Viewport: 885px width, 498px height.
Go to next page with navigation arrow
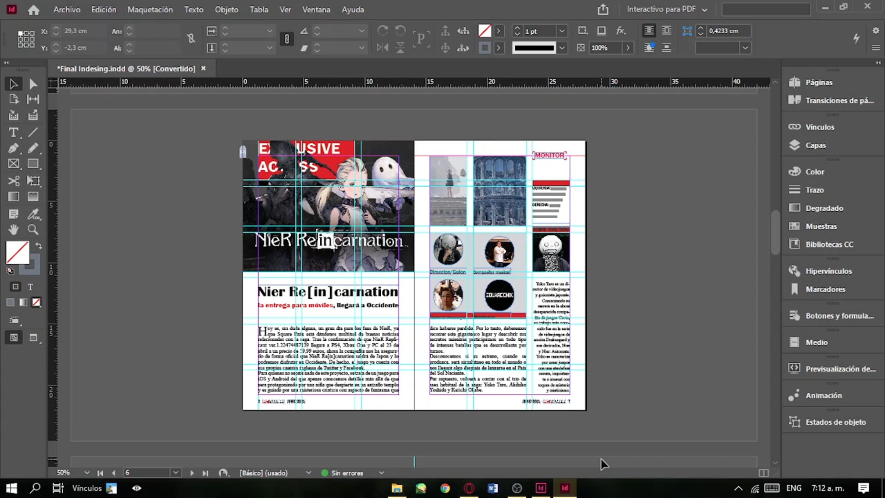click(x=192, y=473)
